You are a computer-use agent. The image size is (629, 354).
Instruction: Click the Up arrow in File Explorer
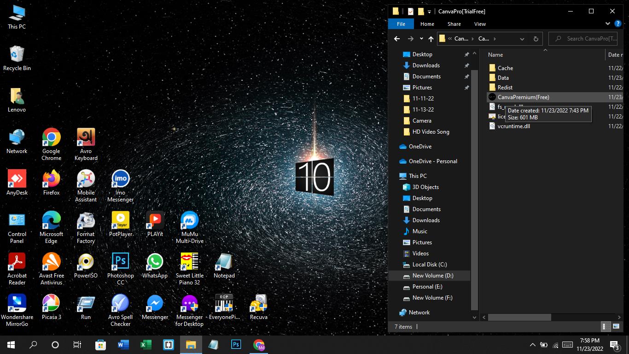click(x=431, y=39)
